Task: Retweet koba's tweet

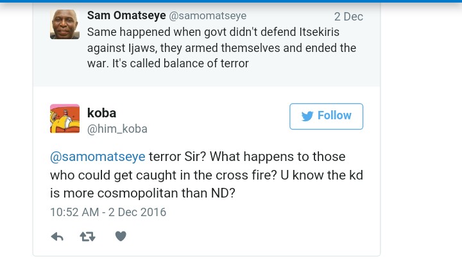Action: pos(87,237)
